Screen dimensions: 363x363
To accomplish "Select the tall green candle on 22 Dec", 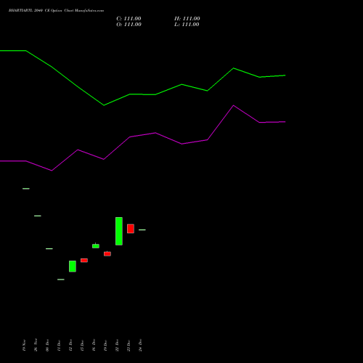I will coord(119,231).
